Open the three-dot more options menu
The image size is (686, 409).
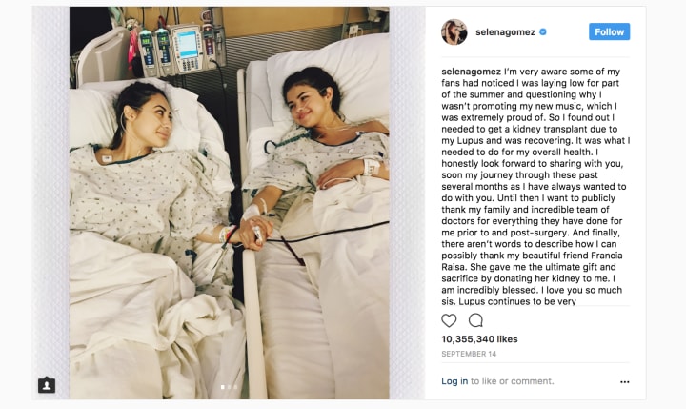tap(625, 382)
